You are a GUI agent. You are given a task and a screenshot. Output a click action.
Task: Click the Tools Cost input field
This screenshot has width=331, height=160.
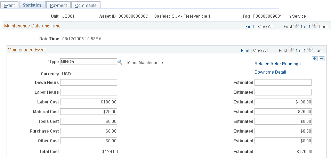88,121
